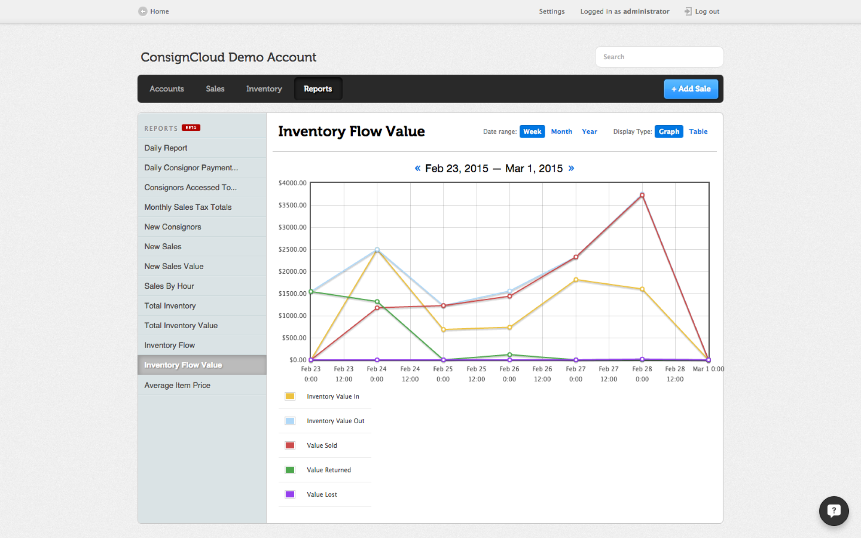This screenshot has height=538, width=861.
Task: Click the Inventory Value Out legend swatch
Action: coord(290,421)
